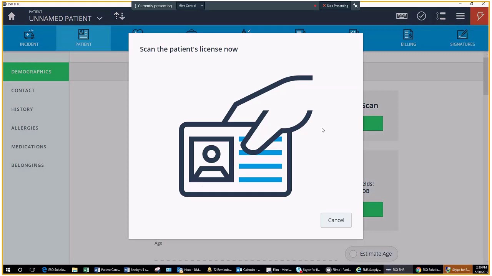This screenshot has height=276, width=492.
Task: Open the 72 Reminders taskbar item
Action: click(x=219, y=270)
